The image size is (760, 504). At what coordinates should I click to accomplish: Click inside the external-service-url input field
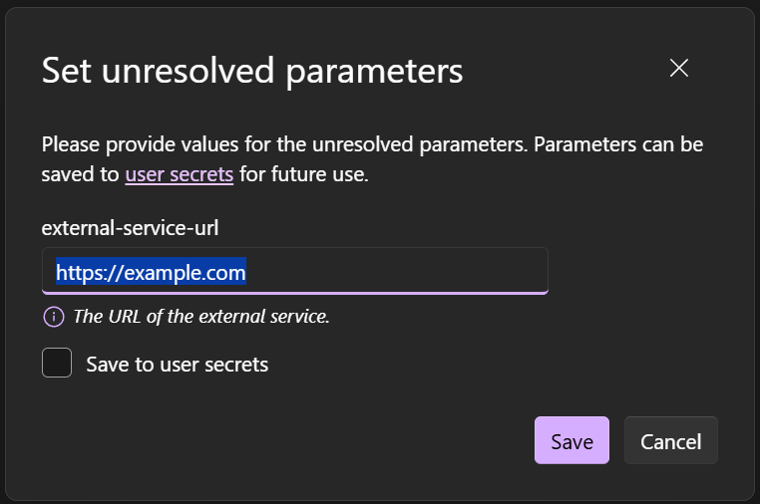pyautogui.click(x=399, y=271)
